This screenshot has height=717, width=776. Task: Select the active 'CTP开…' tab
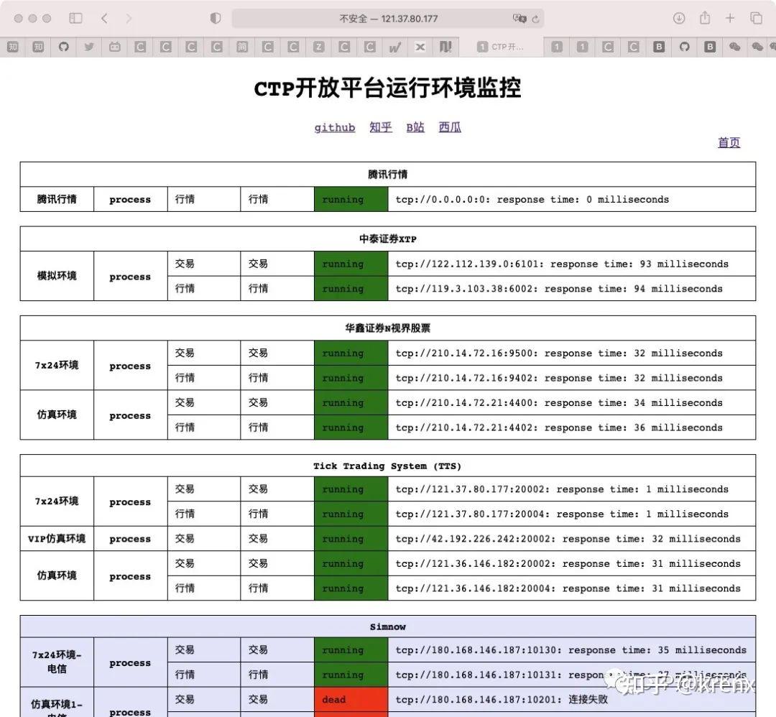[x=501, y=47]
